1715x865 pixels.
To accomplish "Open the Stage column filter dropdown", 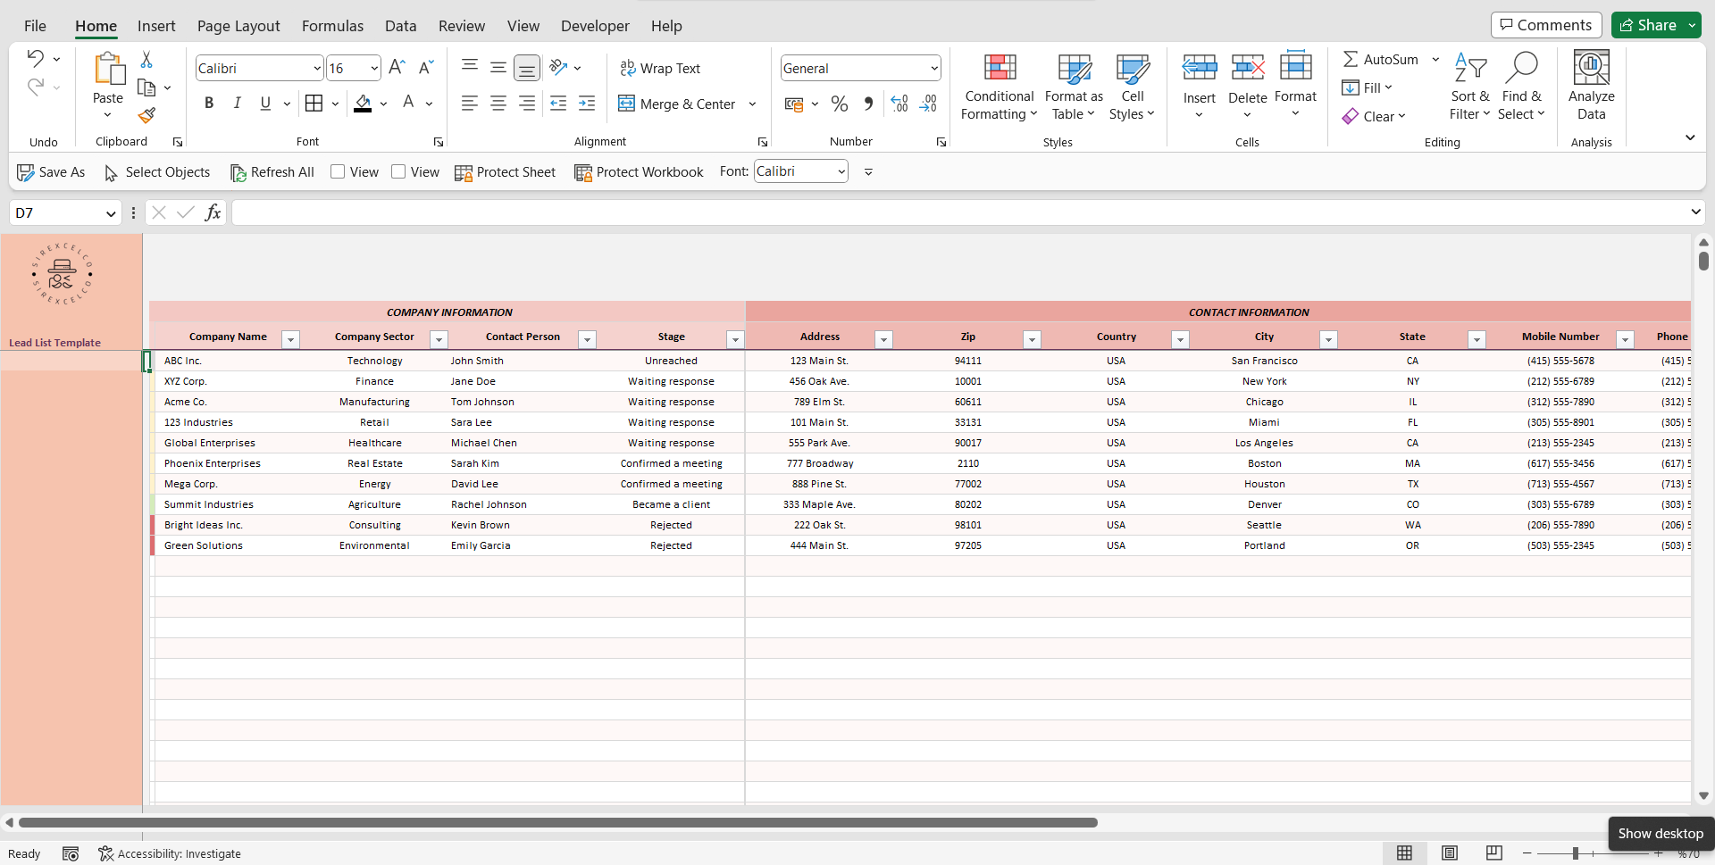I will pos(735,339).
